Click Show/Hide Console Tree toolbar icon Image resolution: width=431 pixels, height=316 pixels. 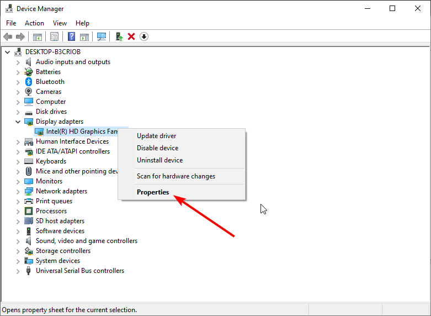click(x=38, y=36)
